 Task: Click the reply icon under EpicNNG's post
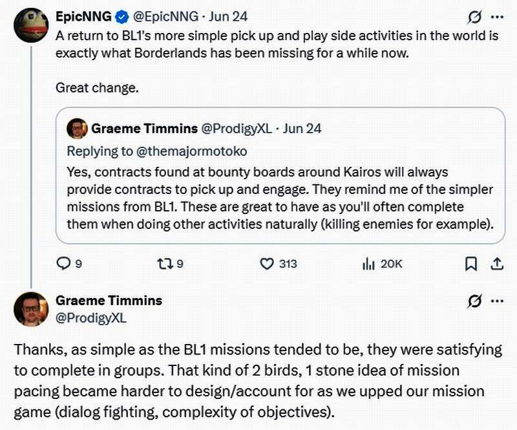pos(63,263)
